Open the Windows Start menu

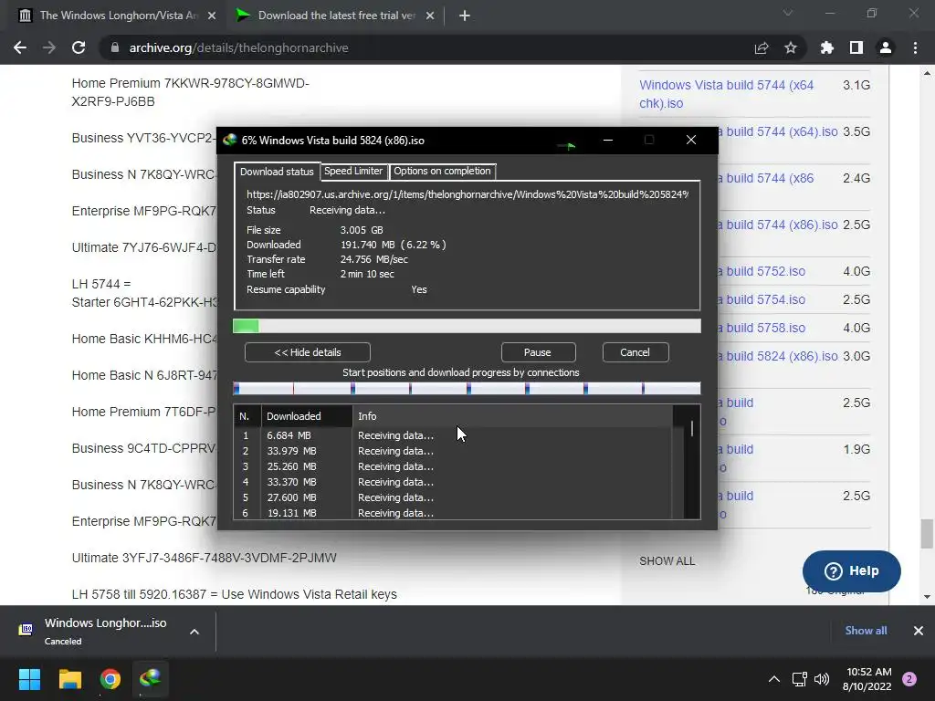click(29, 679)
